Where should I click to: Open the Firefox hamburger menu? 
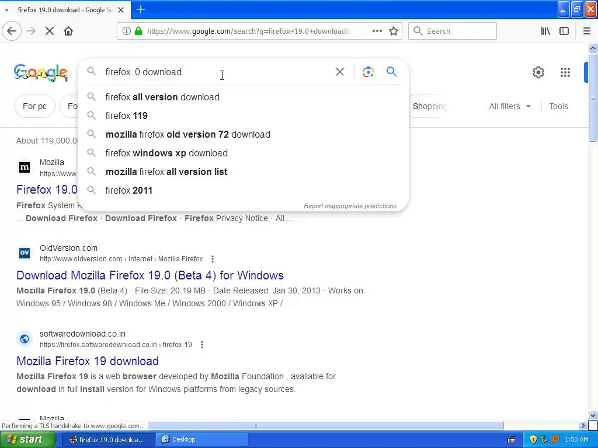(587, 31)
